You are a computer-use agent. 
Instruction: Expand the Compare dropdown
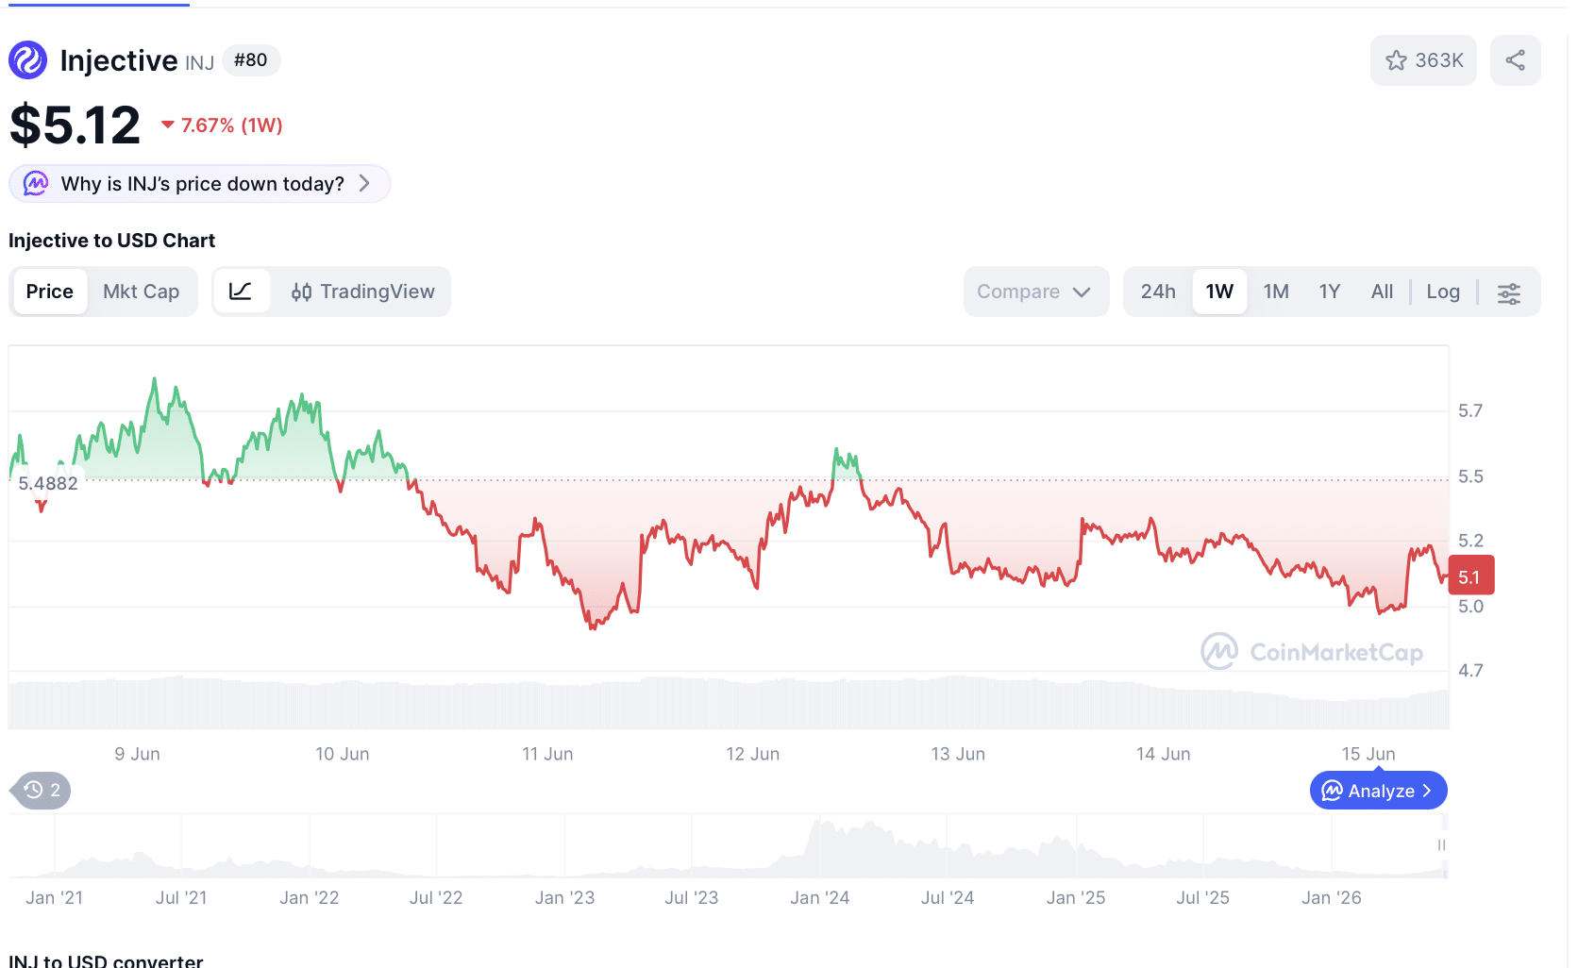[x=1036, y=292]
